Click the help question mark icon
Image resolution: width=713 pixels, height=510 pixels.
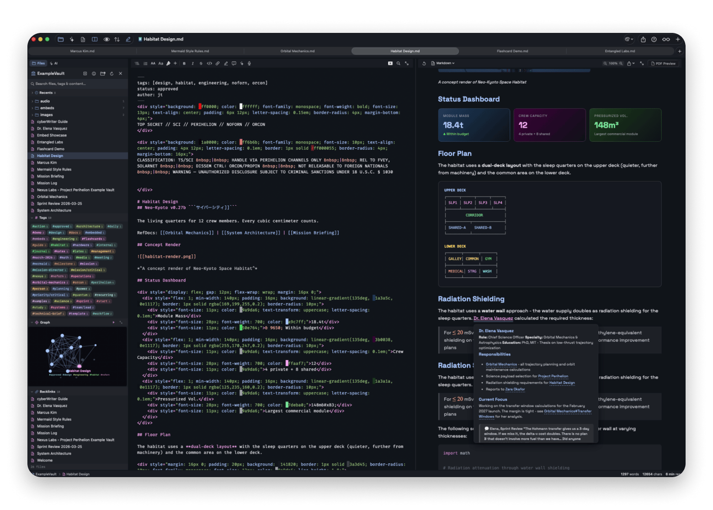654,39
